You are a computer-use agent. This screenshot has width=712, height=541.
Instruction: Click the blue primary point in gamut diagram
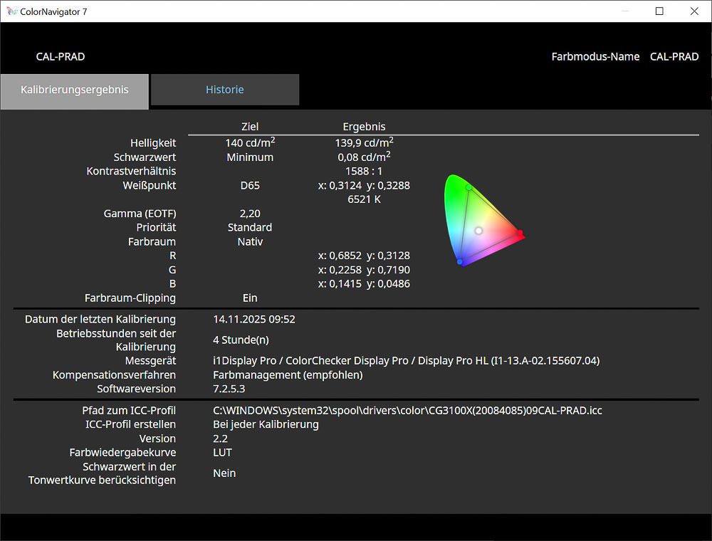(460, 262)
